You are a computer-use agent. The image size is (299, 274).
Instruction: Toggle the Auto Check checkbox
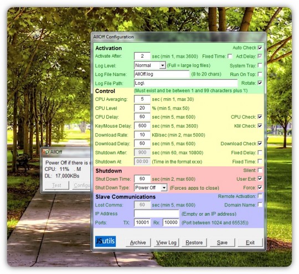260,48
